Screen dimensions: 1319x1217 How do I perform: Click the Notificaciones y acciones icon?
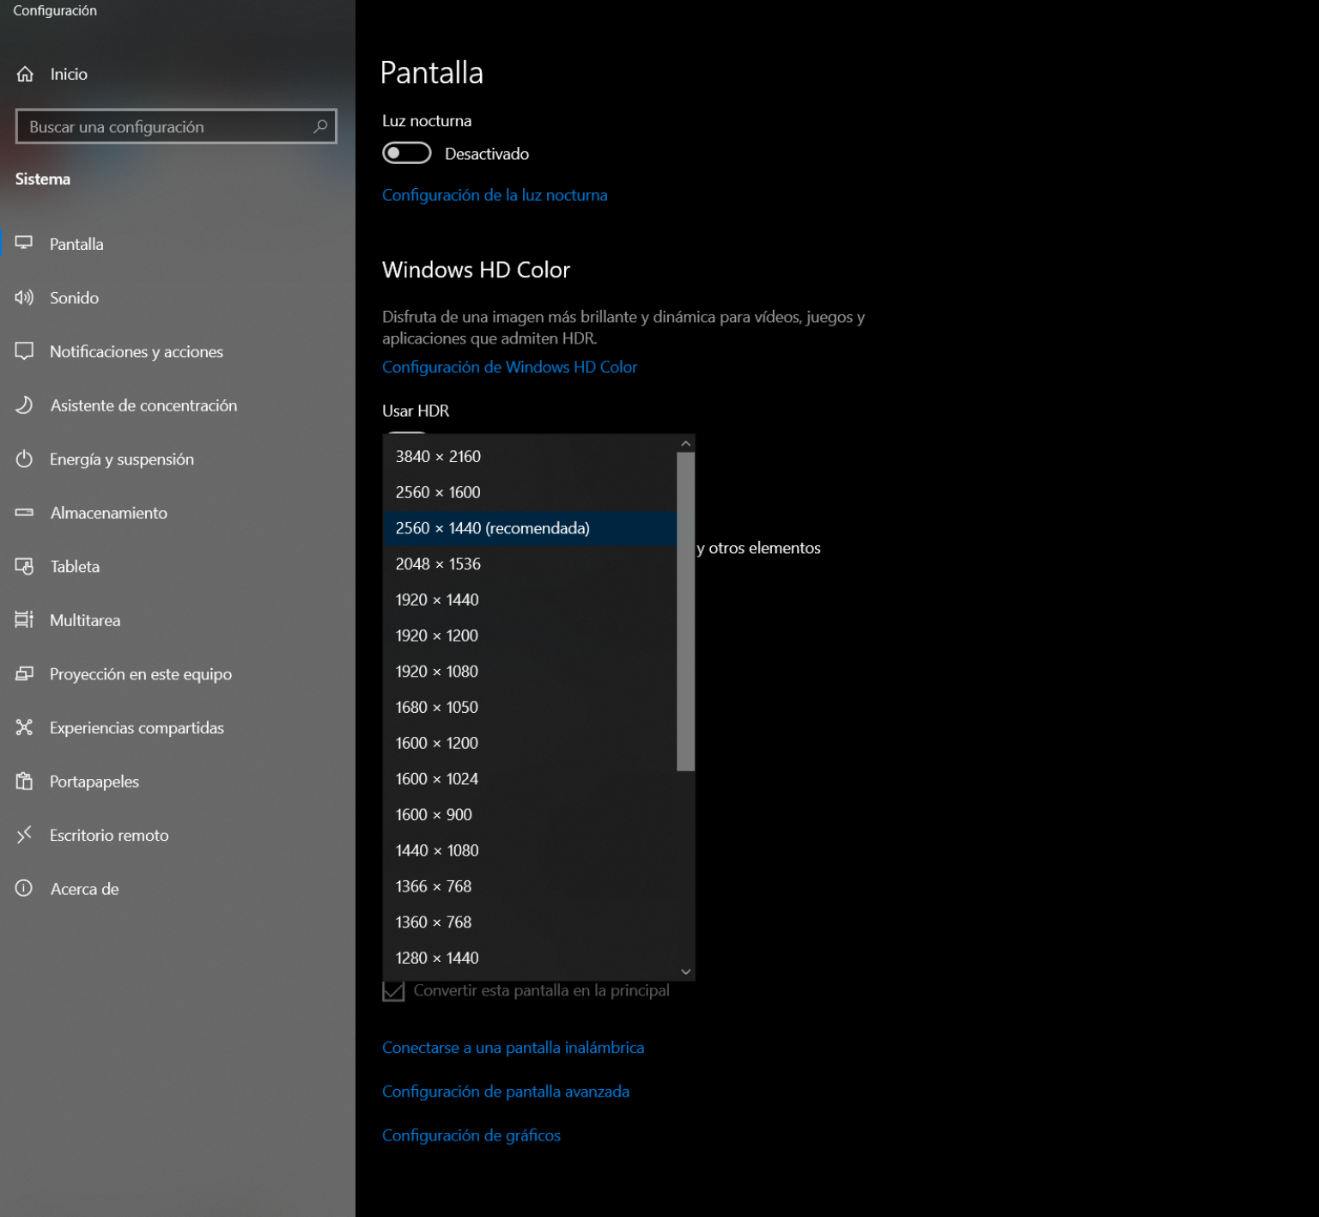click(24, 351)
